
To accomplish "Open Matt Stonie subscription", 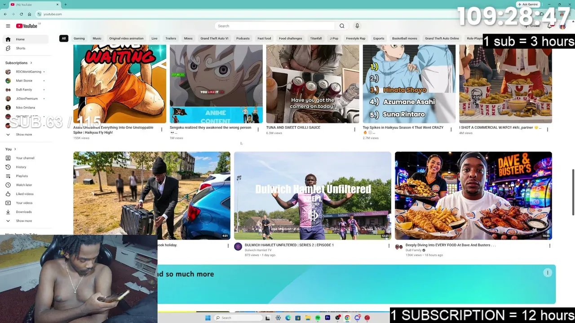I will click(x=26, y=81).
